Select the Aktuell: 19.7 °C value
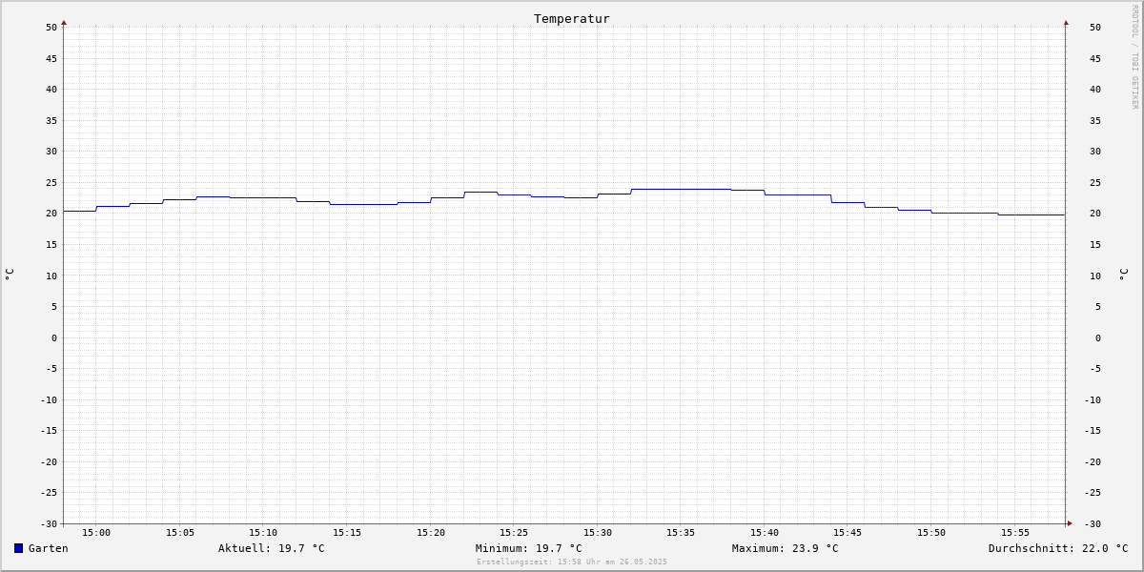 [272, 548]
